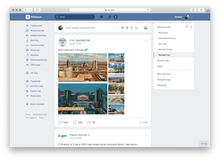Click the filter funnel icon in news panel

[187, 27]
